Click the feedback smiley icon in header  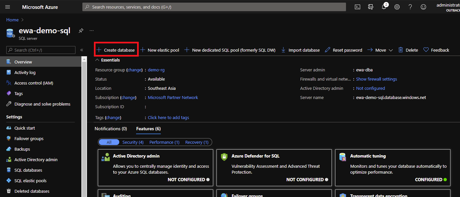pos(423,7)
